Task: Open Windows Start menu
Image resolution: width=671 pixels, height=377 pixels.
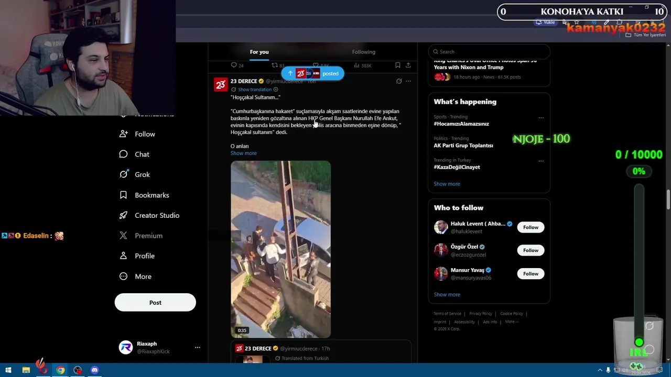Action: pyautogui.click(x=8, y=370)
